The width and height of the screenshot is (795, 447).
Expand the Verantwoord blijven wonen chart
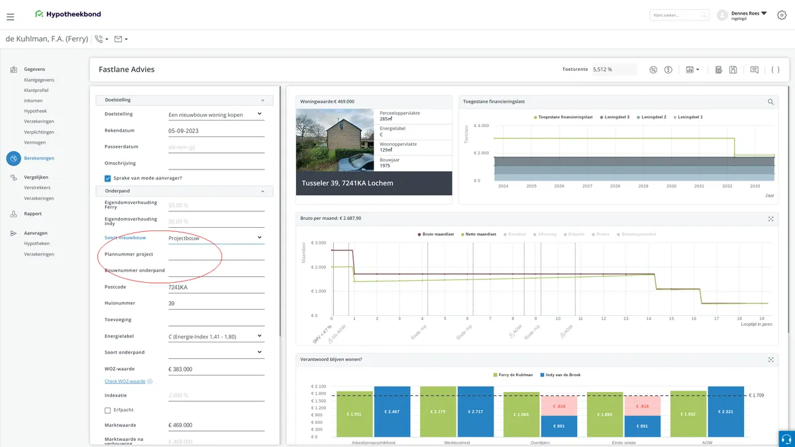tap(770, 360)
